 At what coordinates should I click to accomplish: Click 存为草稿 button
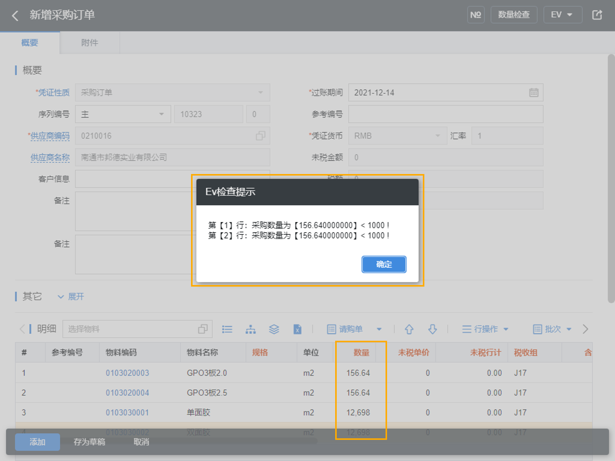point(89,442)
